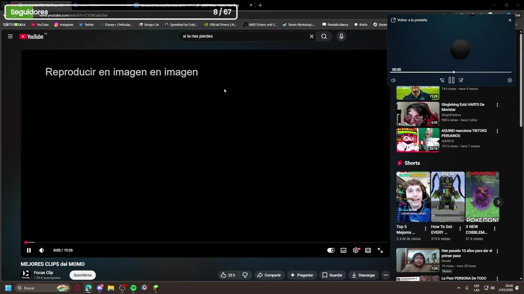Open the Glogloking Está HARTO De Movistar thumbnail
The height and width of the screenshot is (294, 524).
pyautogui.click(x=418, y=114)
